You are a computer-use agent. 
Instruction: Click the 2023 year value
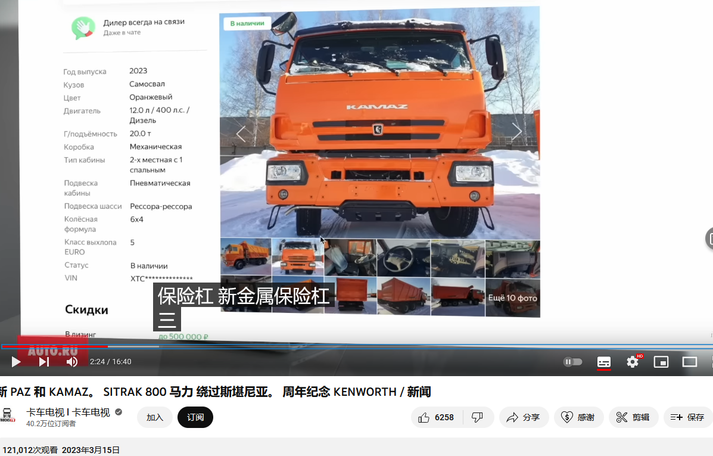[x=138, y=71]
